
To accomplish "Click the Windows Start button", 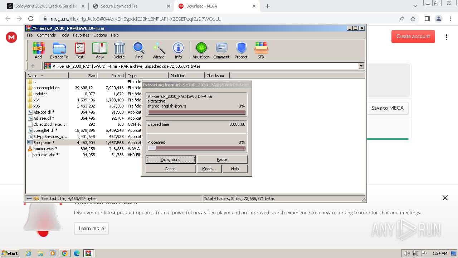I will [x=10, y=253].
